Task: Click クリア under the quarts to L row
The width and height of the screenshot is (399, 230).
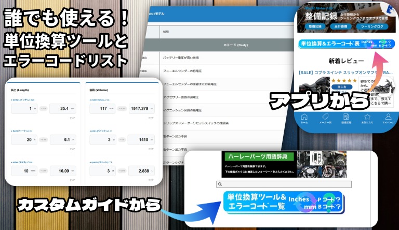Action: coord(151,180)
